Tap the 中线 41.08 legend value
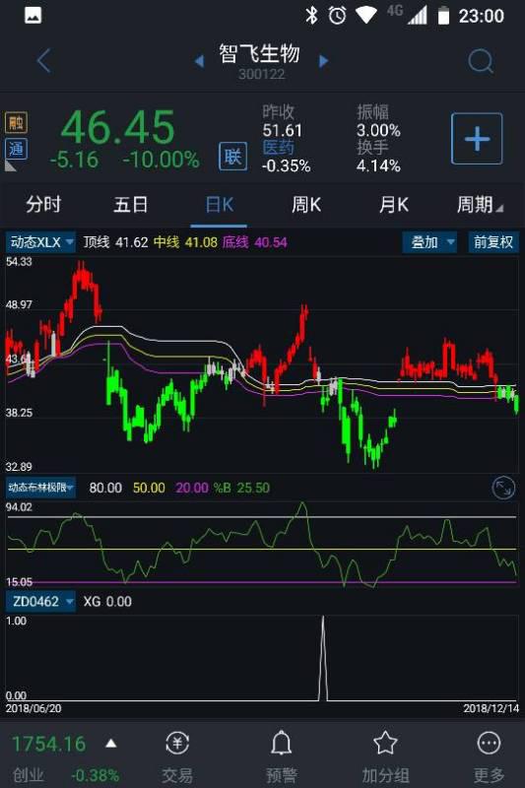Screen dimensions: 525x788 click(201, 242)
